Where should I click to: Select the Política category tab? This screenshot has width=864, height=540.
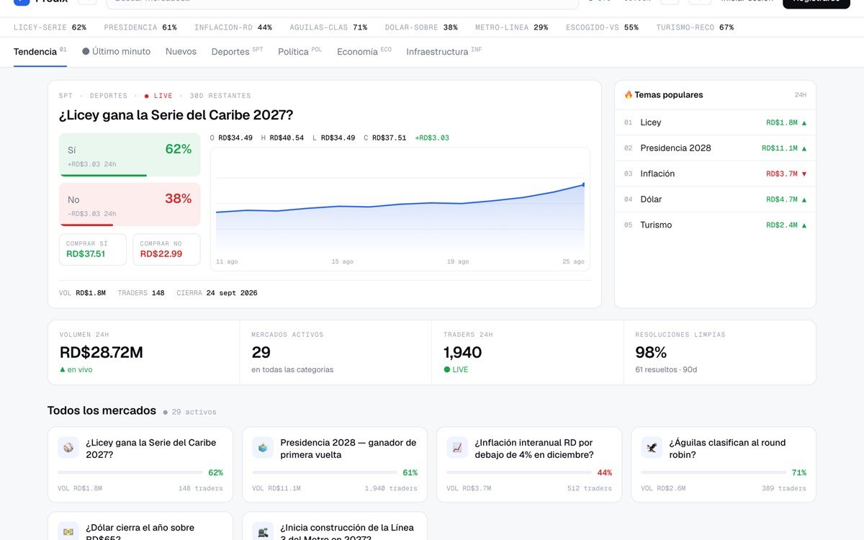[x=300, y=52]
